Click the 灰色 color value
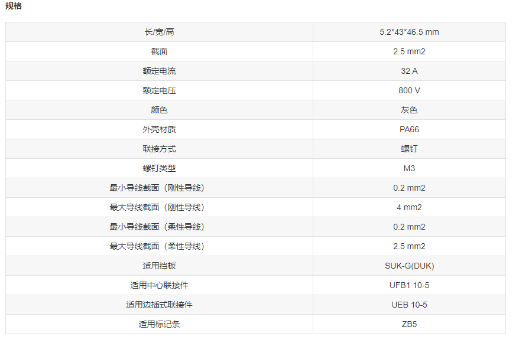This screenshot has height=343, width=519. tap(409, 110)
